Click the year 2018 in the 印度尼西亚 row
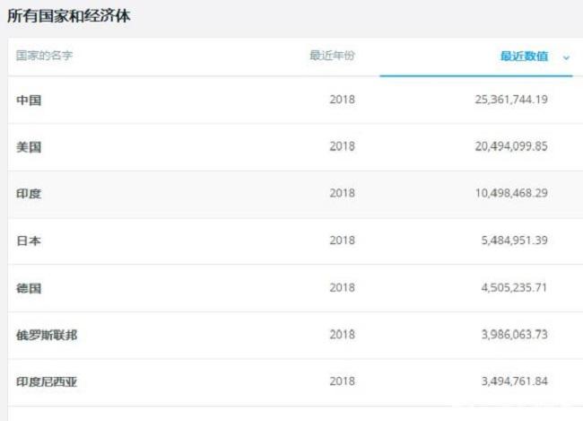Screen dimensions: 583x421 tap(342, 382)
